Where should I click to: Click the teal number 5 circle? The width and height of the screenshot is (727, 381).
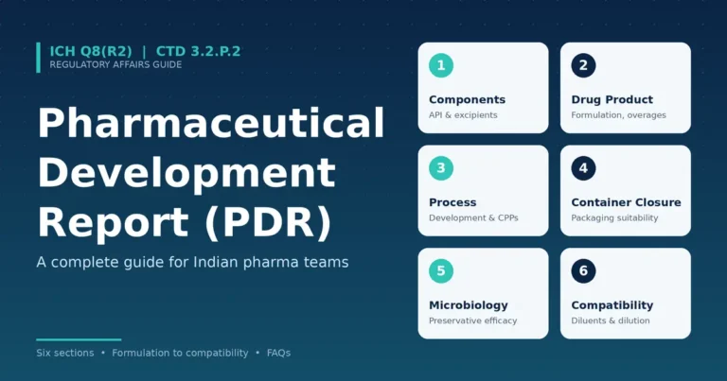(x=441, y=270)
